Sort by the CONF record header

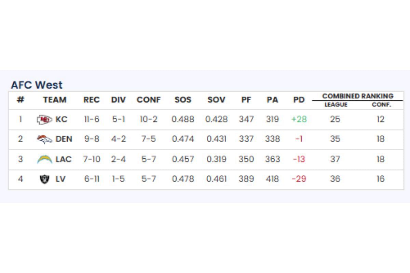[x=149, y=100]
